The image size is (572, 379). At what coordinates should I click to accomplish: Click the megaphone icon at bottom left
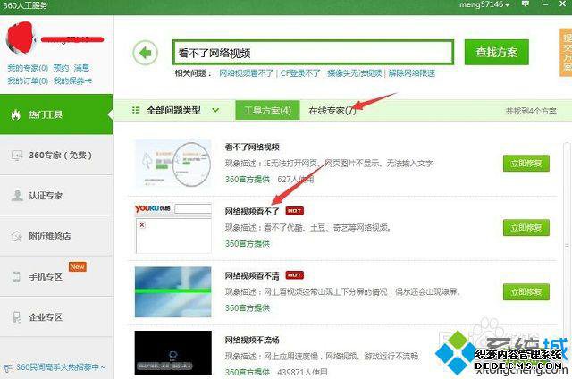[x=8, y=367]
